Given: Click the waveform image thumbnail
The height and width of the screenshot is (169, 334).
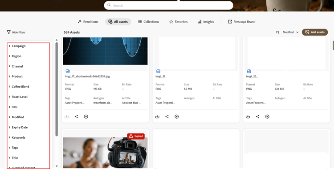Looking at the screenshot, I should coord(105,51).
